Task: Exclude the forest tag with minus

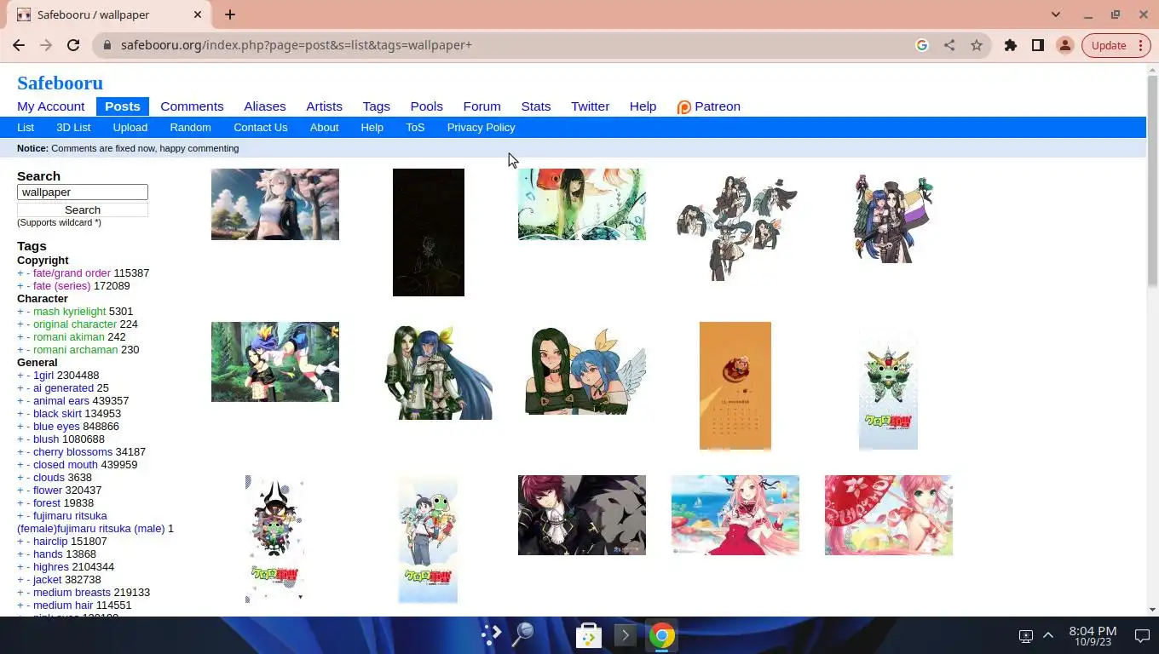Action: point(28,503)
